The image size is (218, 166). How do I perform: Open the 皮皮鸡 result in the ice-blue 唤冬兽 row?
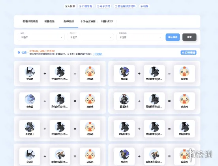tap(90, 101)
